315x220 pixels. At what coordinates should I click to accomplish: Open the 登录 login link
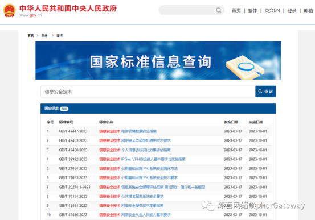(292, 10)
